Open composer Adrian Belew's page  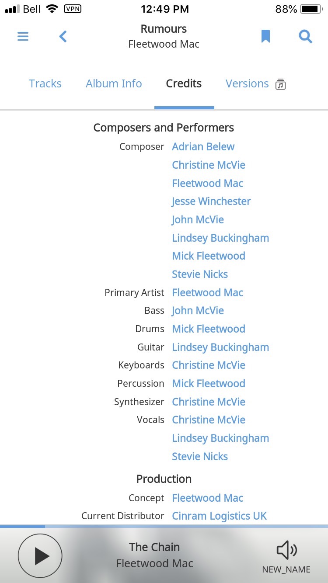click(203, 147)
